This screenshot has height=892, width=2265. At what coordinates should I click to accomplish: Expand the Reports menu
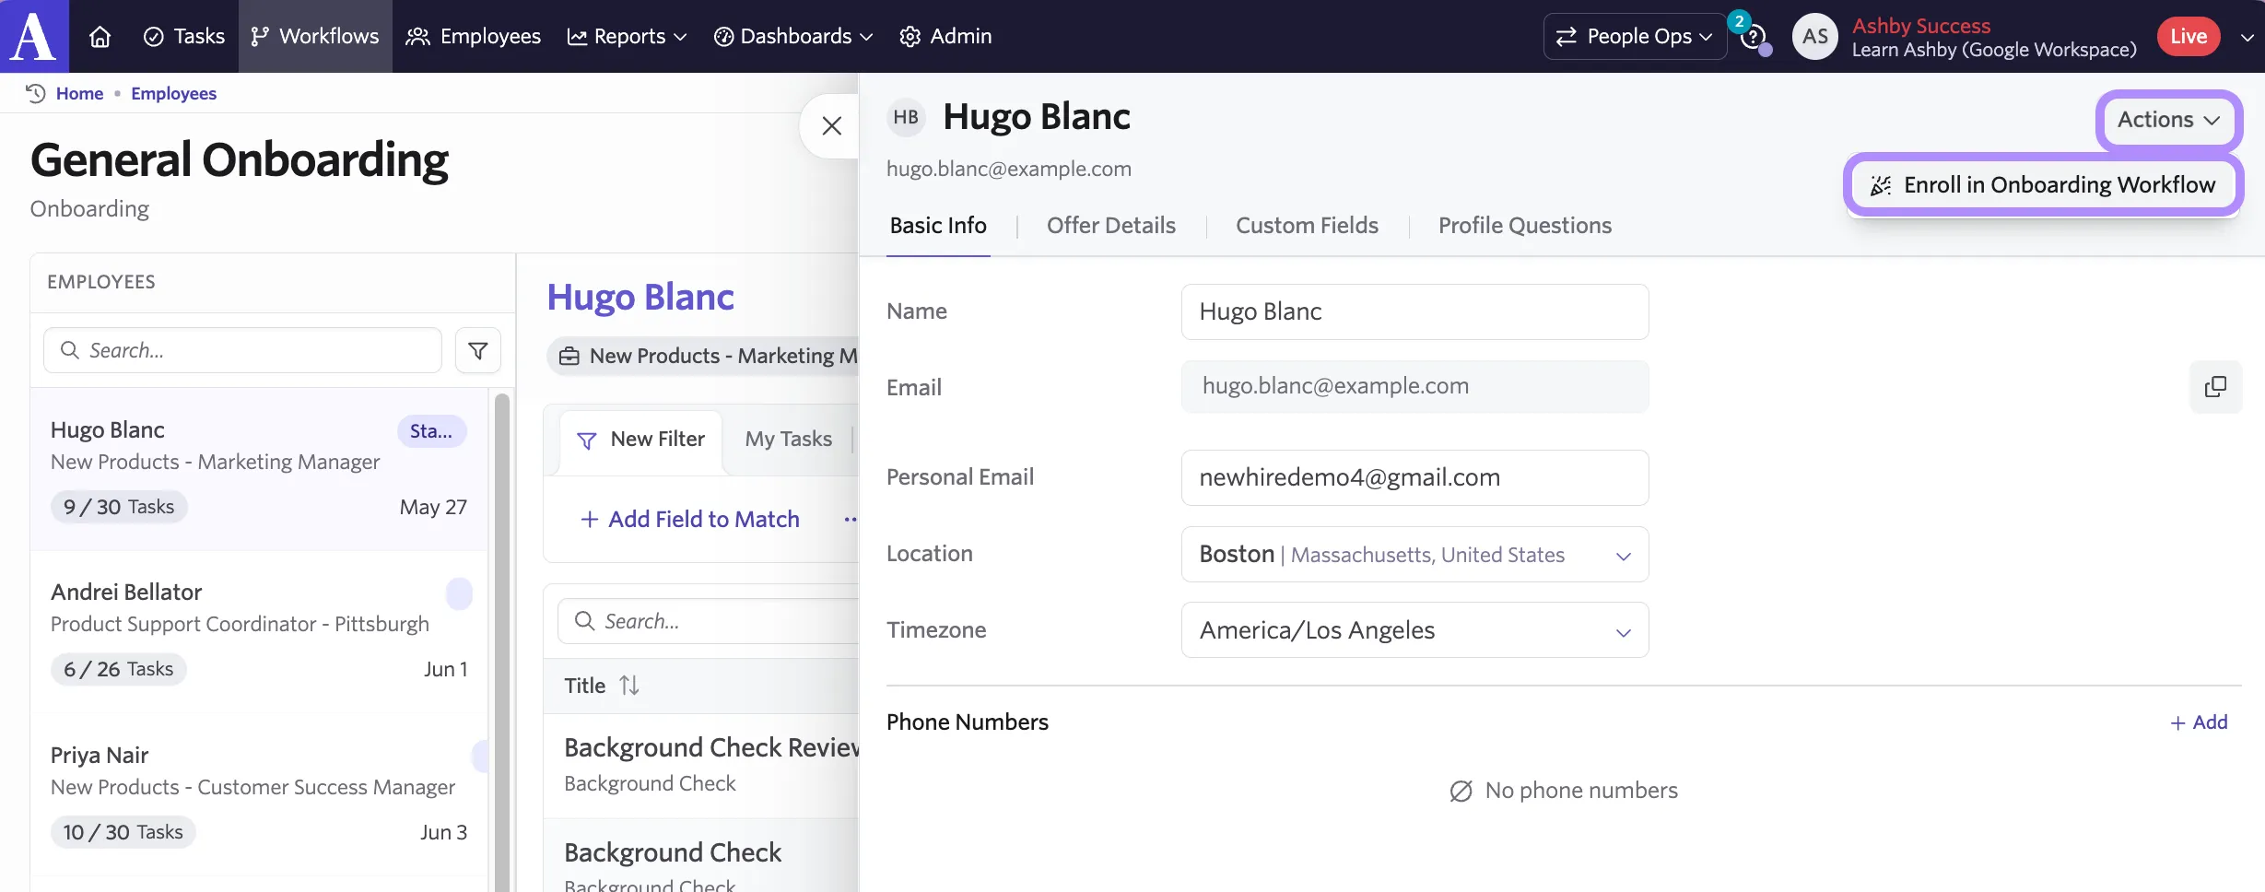tap(628, 36)
